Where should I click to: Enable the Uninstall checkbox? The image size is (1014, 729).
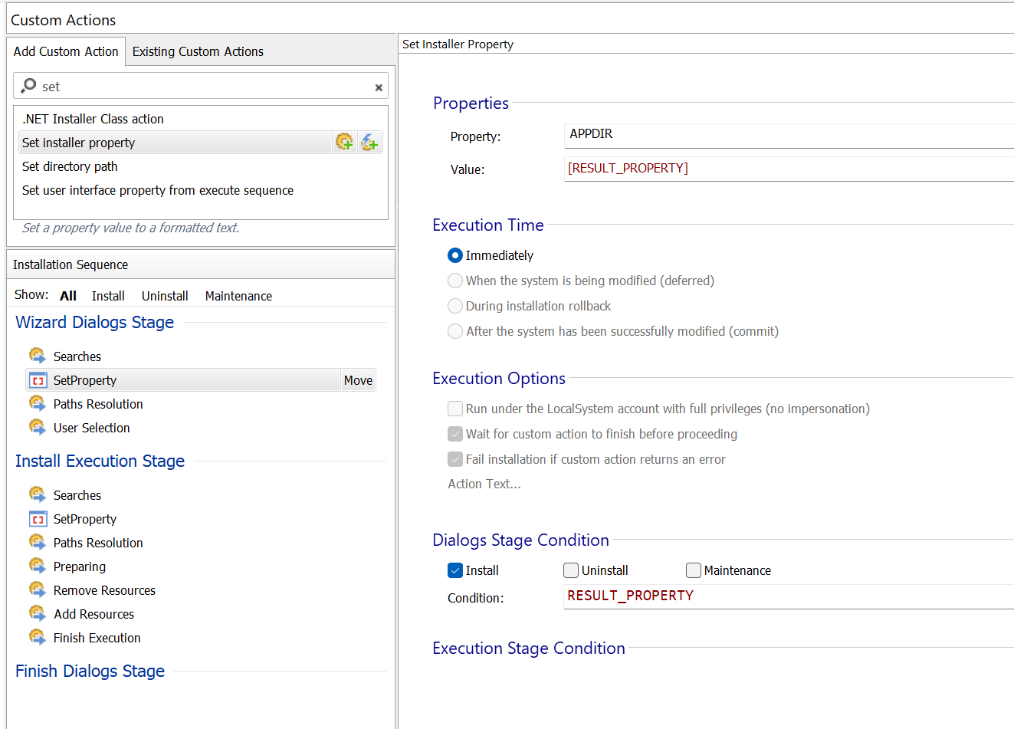(x=571, y=570)
